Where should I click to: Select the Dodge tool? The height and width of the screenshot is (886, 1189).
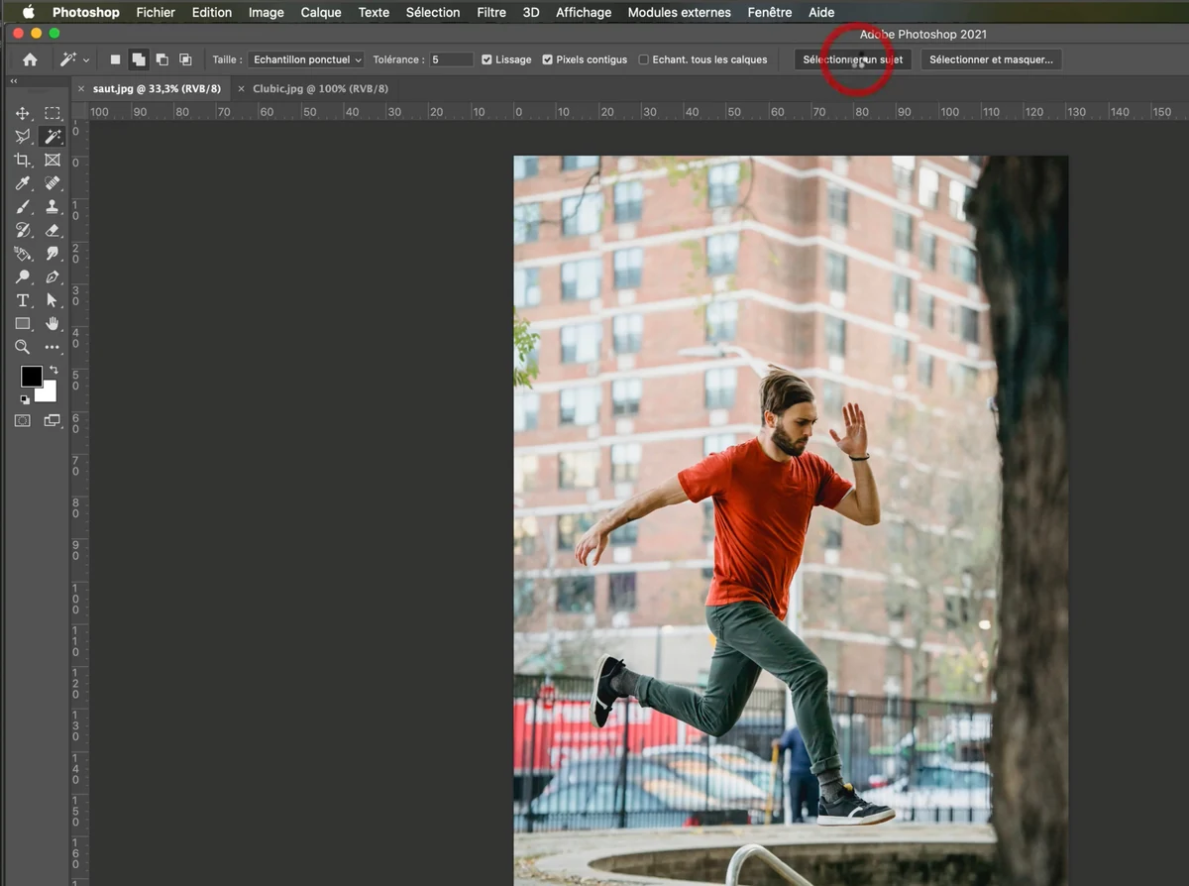[23, 277]
